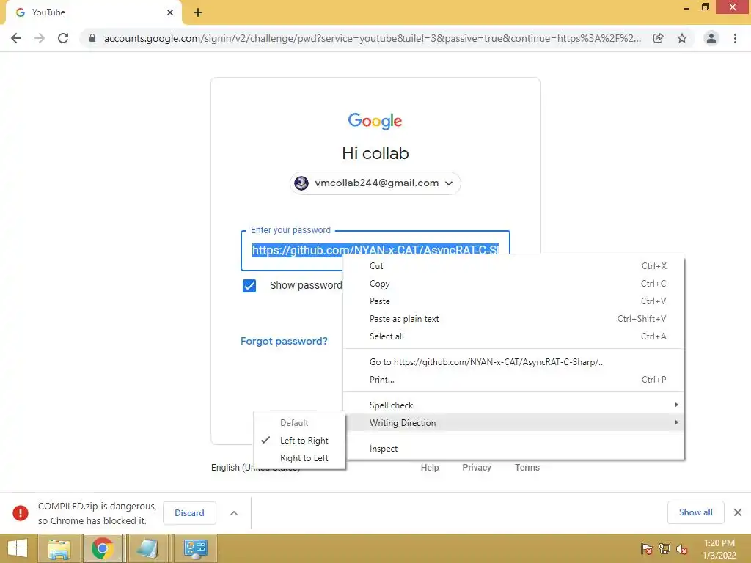The width and height of the screenshot is (751, 563).
Task: Close the downloads bar
Action: (x=738, y=512)
